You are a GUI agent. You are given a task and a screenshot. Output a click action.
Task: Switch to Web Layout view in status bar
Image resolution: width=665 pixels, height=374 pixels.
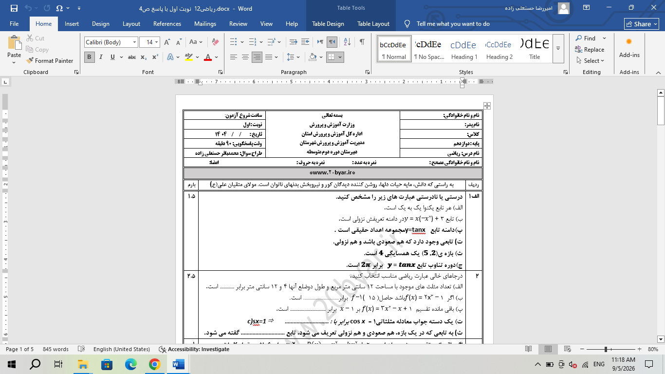click(x=569, y=349)
